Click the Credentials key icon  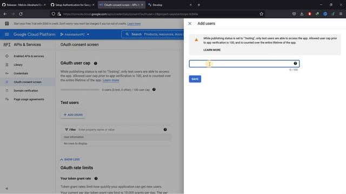coord(7,73)
